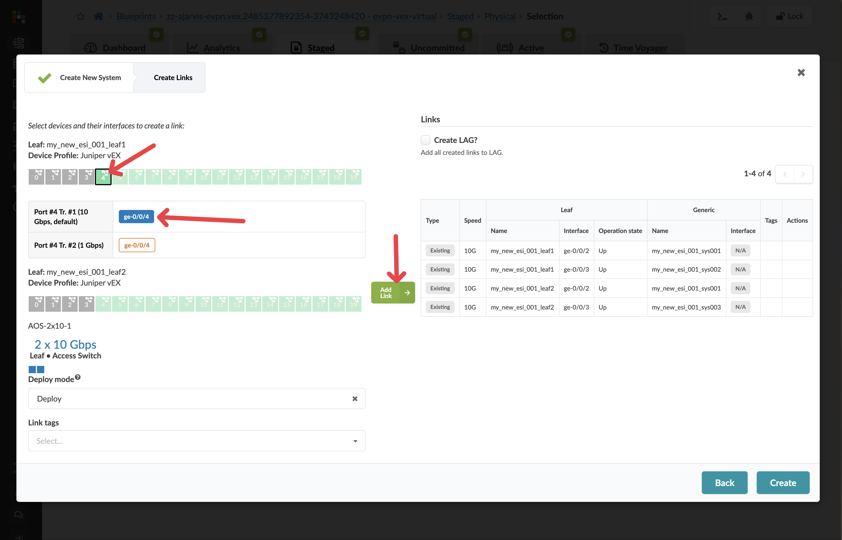Image resolution: width=842 pixels, height=540 pixels.
Task: Close the Create Links dialog
Action: [801, 73]
